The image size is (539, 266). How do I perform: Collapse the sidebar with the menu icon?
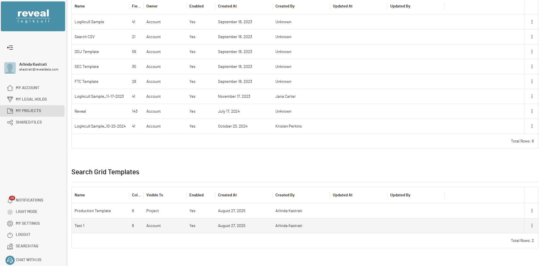click(x=10, y=48)
